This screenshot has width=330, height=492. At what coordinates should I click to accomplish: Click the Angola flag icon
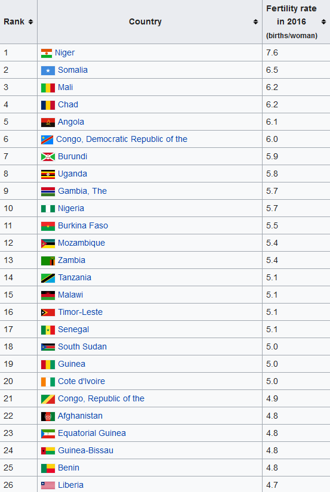48,122
